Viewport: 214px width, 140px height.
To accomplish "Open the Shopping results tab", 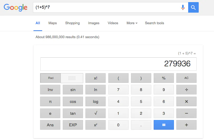I will tap(72, 23).
